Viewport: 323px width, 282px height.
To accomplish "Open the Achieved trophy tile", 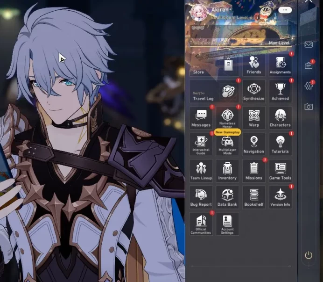I will (280, 92).
